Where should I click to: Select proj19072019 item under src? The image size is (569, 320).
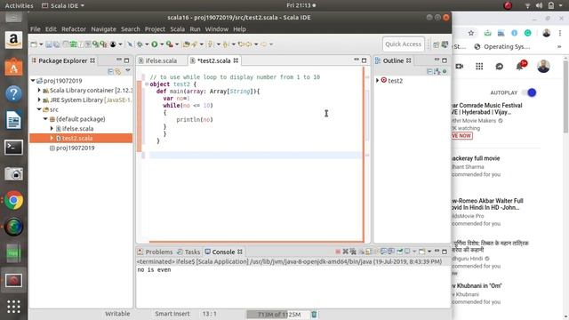click(x=75, y=148)
